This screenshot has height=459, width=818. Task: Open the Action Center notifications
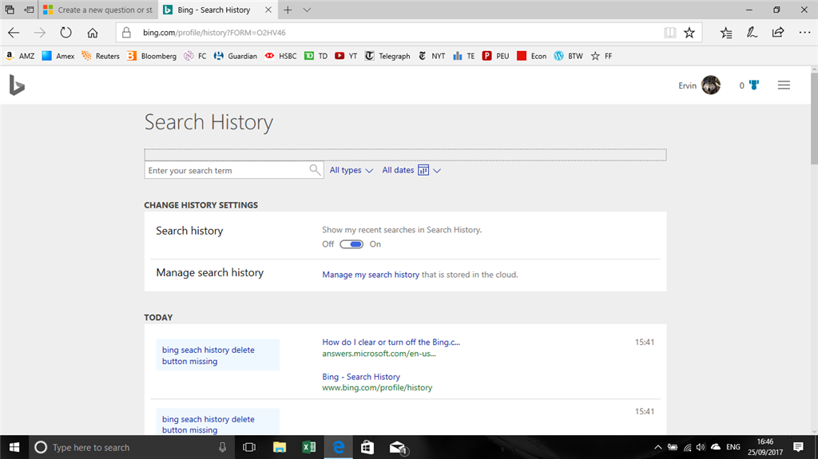point(798,447)
